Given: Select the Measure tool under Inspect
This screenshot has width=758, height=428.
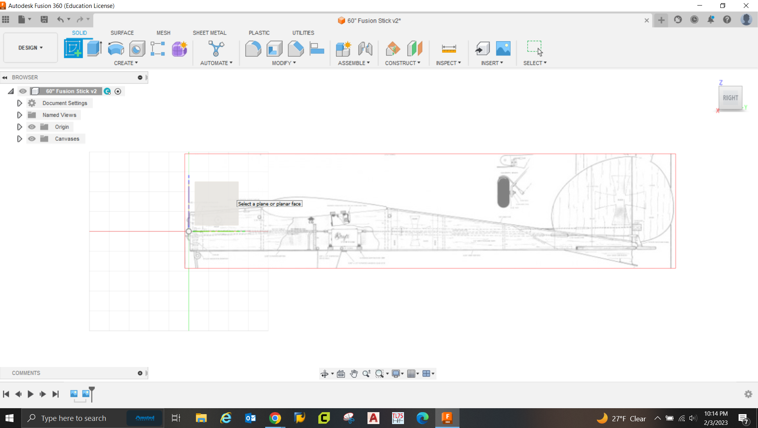Looking at the screenshot, I should pos(448,49).
